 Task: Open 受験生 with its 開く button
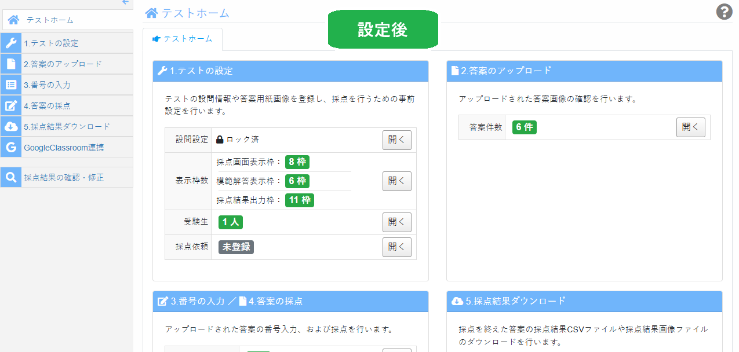pyautogui.click(x=396, y=222)
